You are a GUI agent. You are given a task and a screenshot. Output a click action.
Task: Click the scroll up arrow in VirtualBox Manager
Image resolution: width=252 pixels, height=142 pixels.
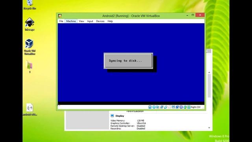[209, 73]
